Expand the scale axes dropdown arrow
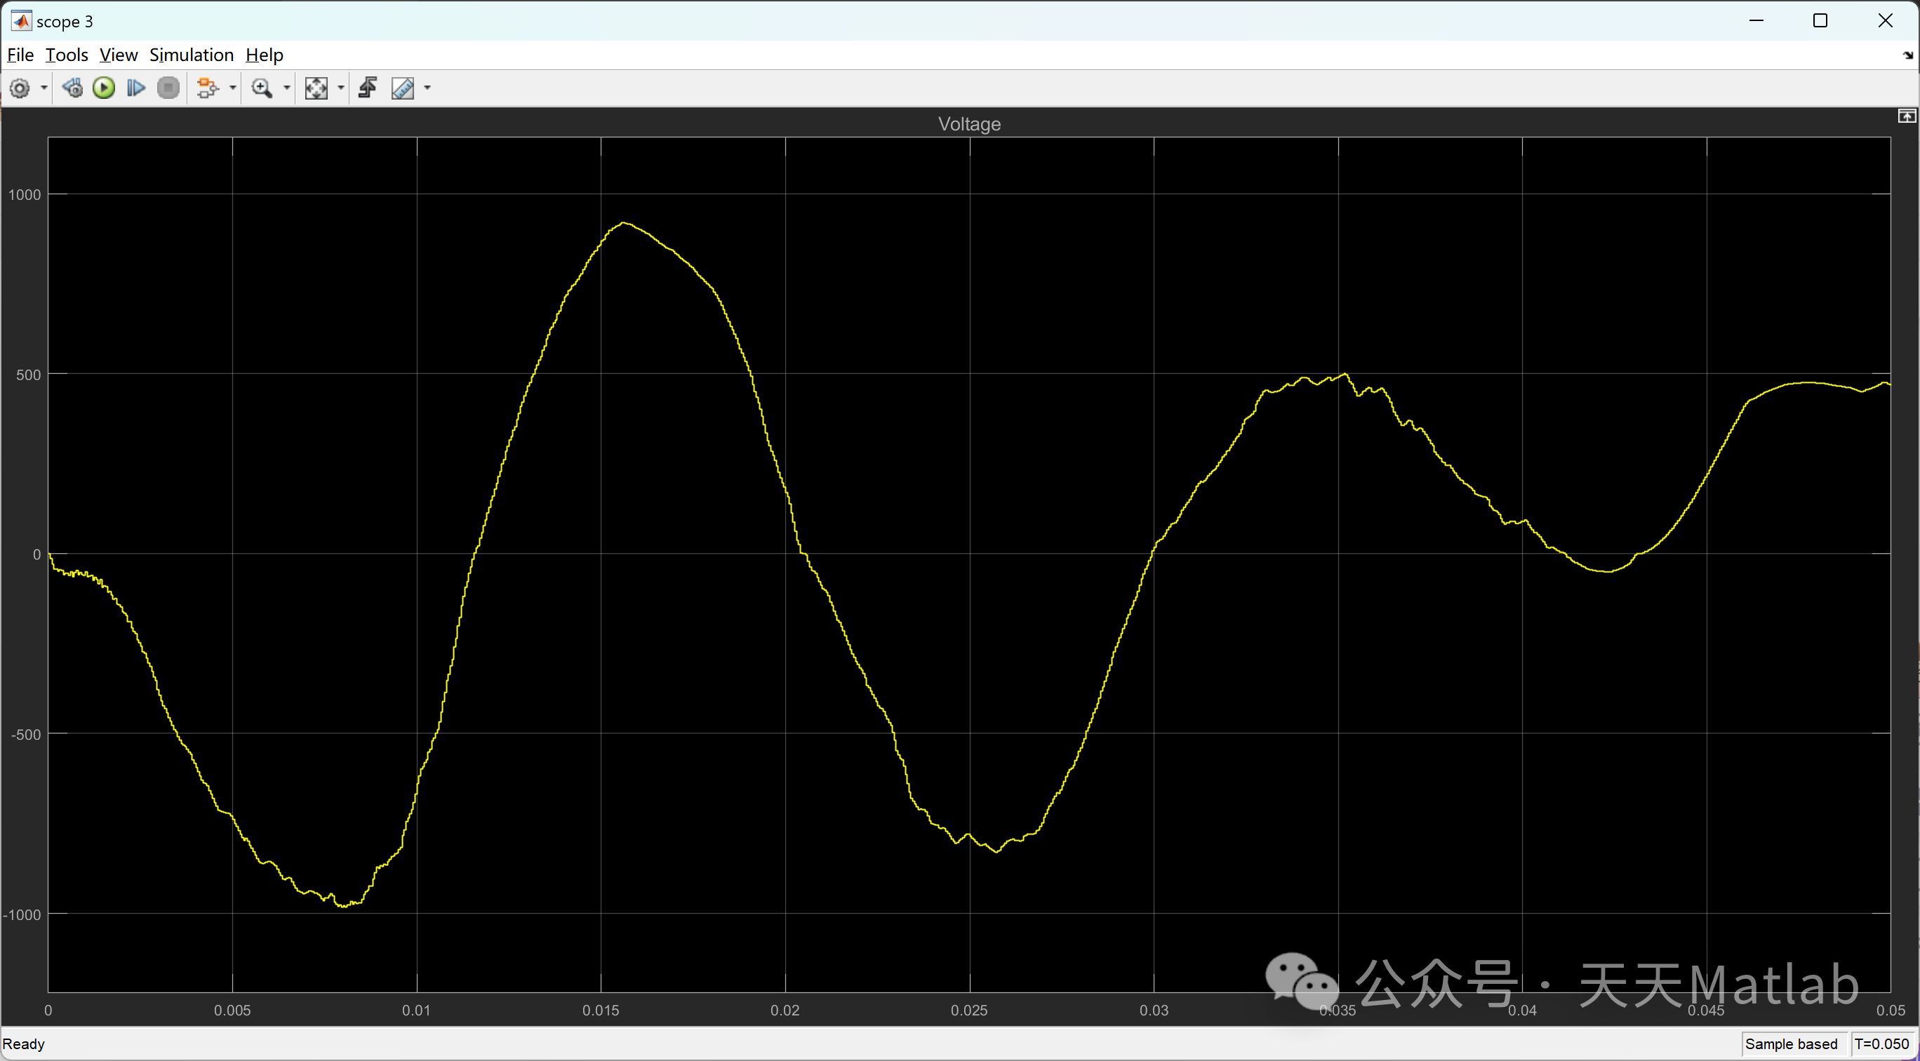The image size is (1920, 1061). (x=341, y=88)
